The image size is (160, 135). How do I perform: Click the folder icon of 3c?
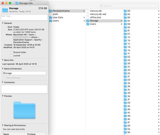tap(125, 90)
